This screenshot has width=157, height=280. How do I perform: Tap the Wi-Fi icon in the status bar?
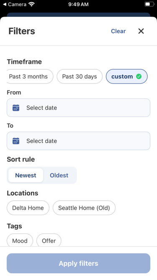[x=31, y=4]
